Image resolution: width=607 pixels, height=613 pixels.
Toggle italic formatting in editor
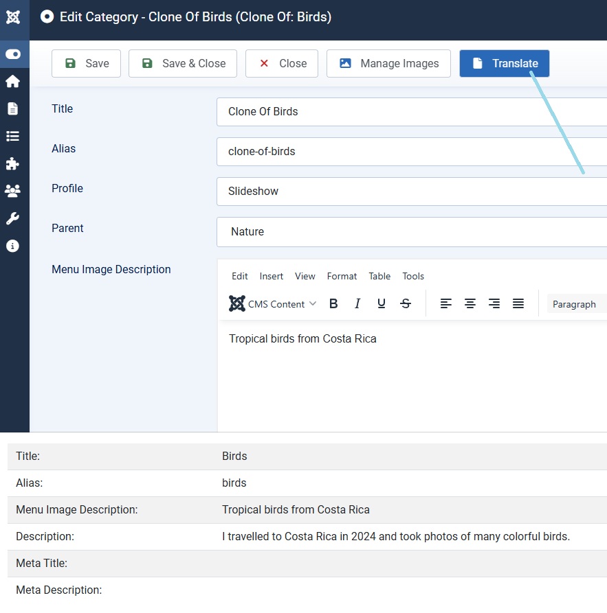coord(357,303)
